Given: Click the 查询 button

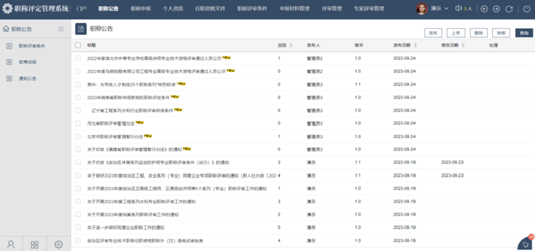Looking at the screenshot, I should (524, 33).
